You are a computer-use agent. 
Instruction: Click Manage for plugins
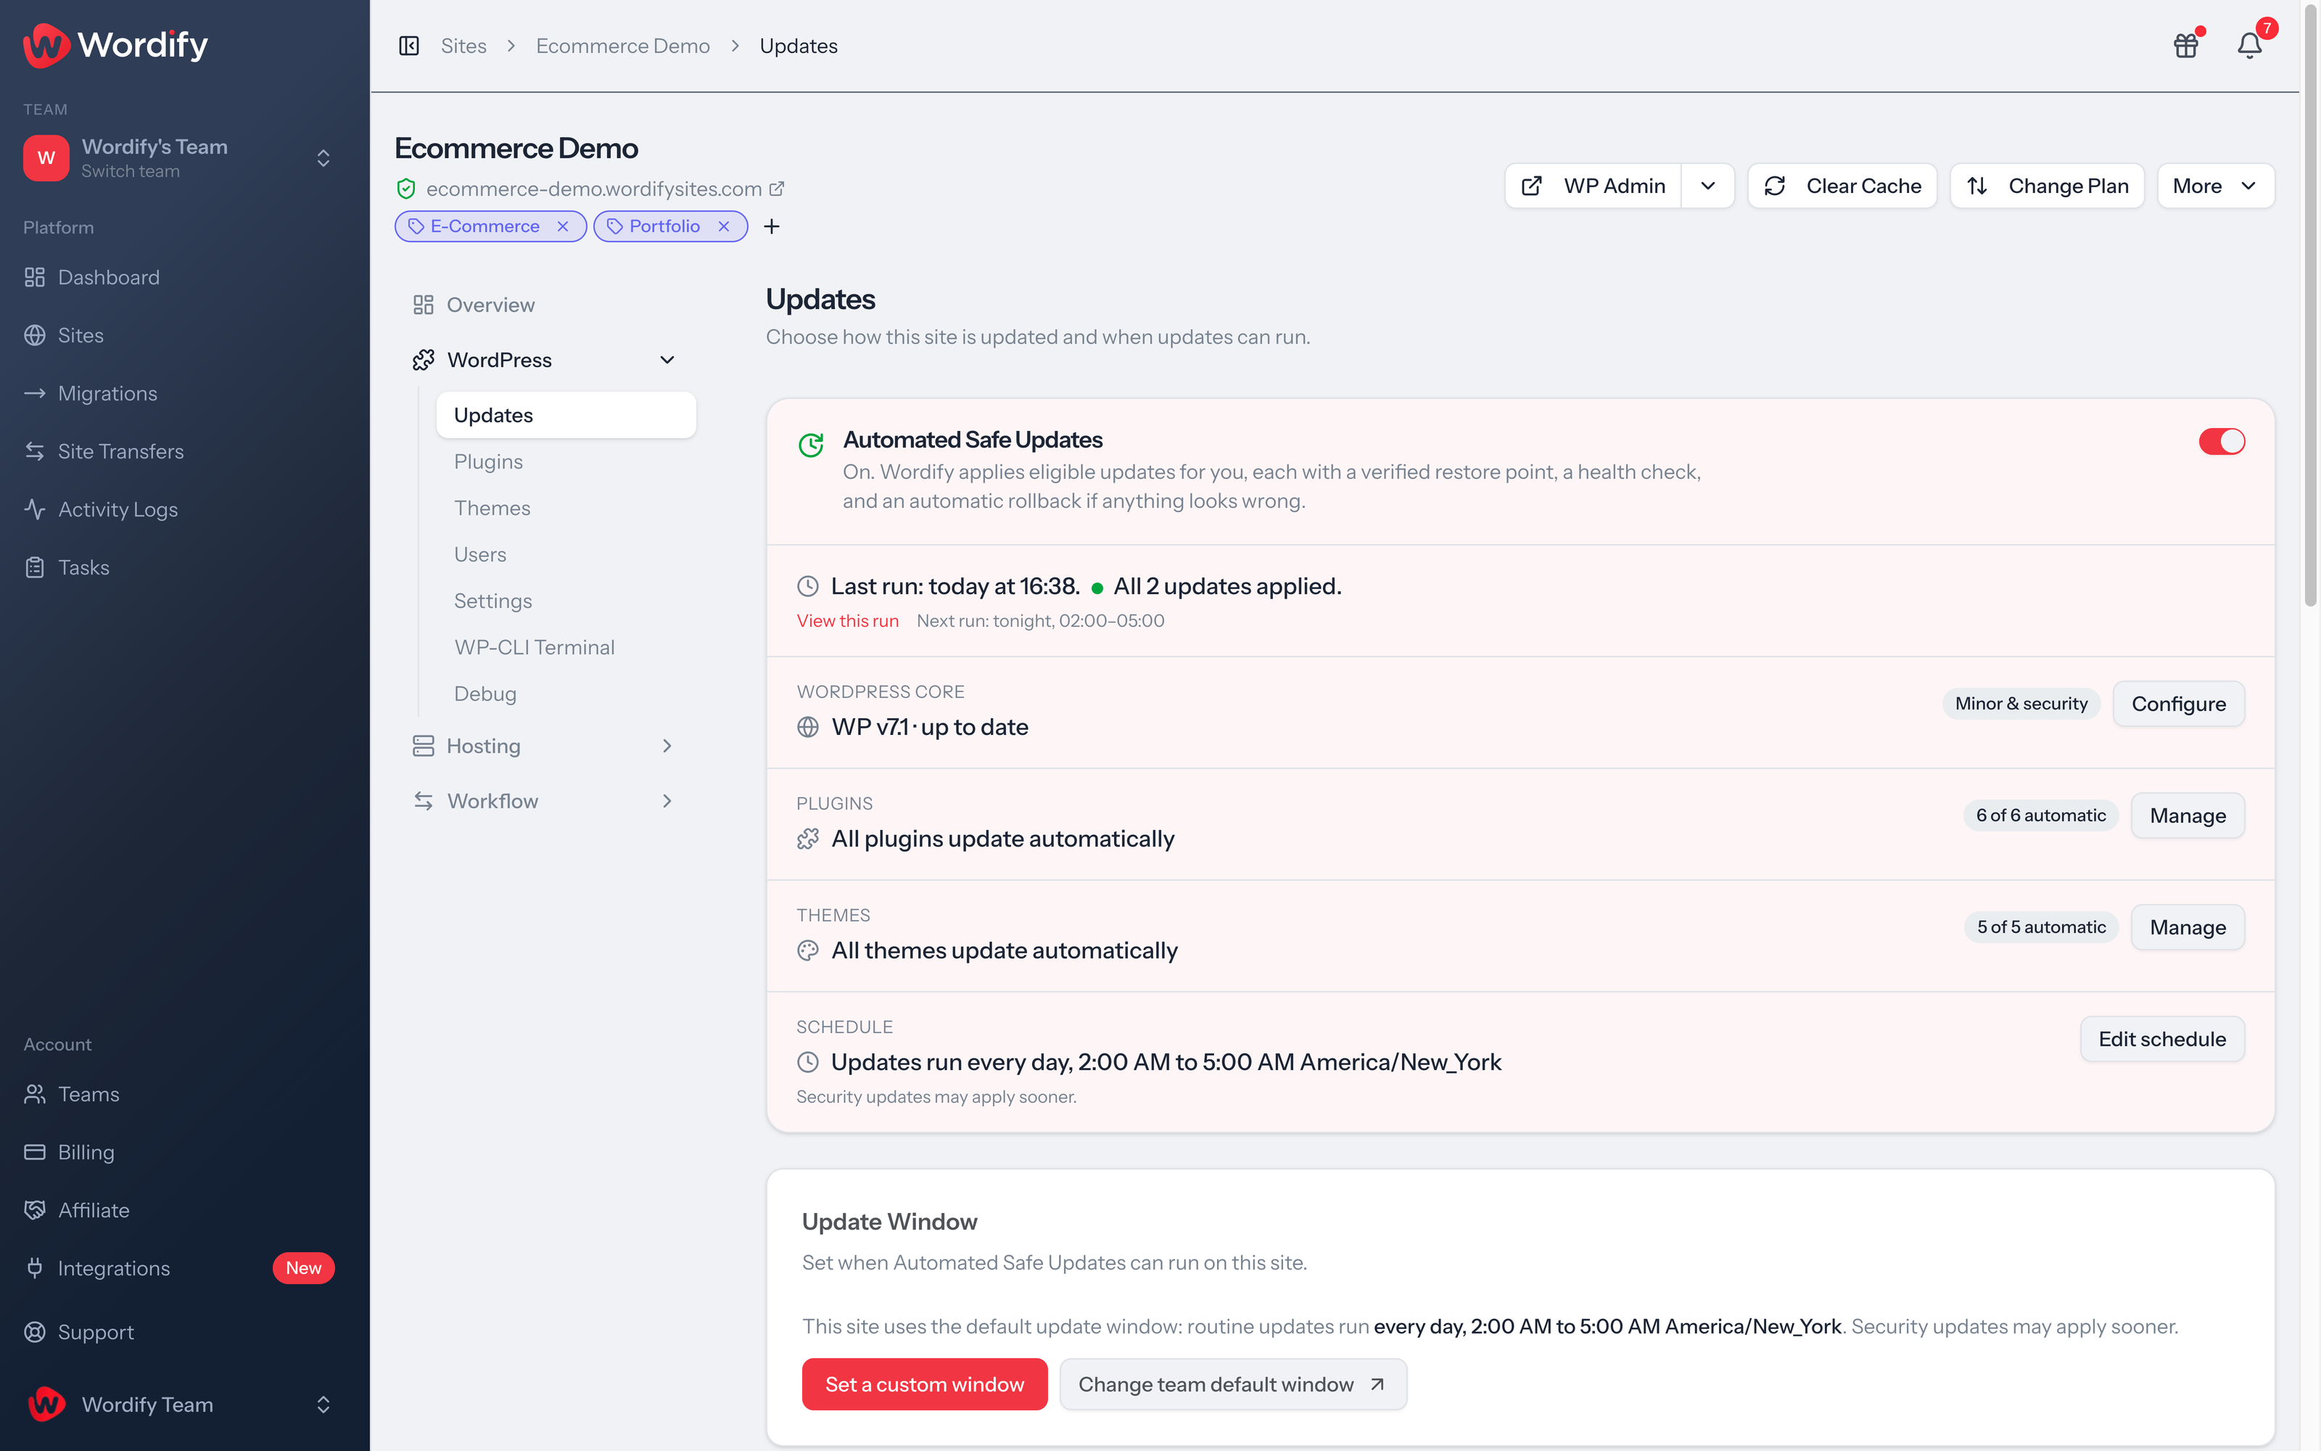[2188, 815]
